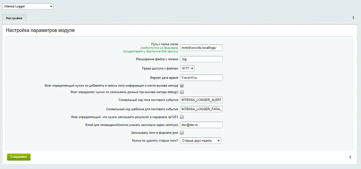Viewport: 361px width, 169px height.
Task: Click the label Права доступа к файлам
Action: (x=160, y=69)
